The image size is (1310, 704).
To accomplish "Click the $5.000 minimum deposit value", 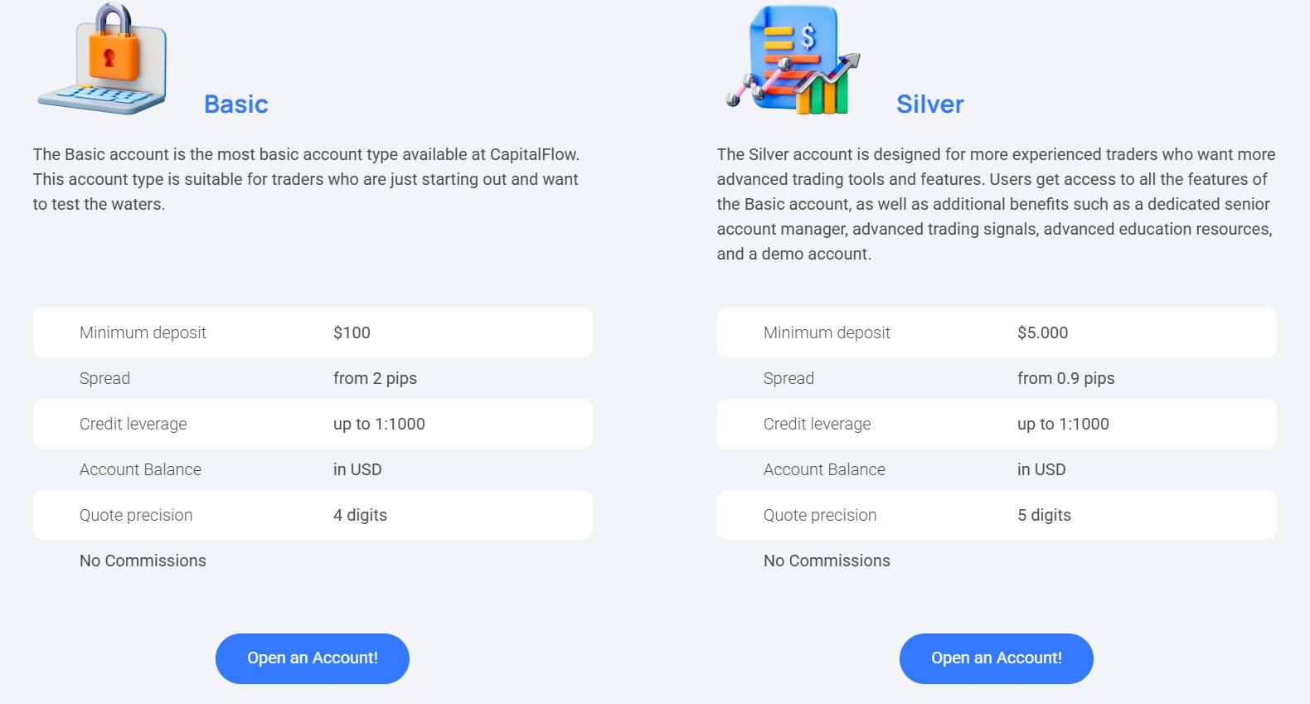I will [x=1043, y=333].
